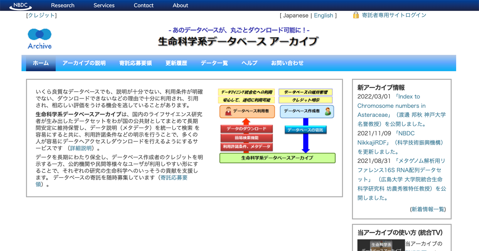Switch language to English

(x=323, y=16)
